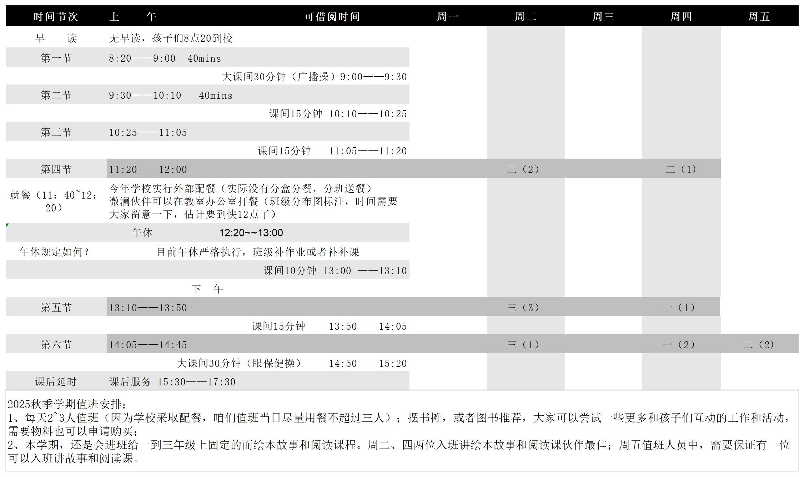The width and height of the screenshot is (804, 477).
Task: Select cell 一（2）in sixth period
Action: coord(679,344)
